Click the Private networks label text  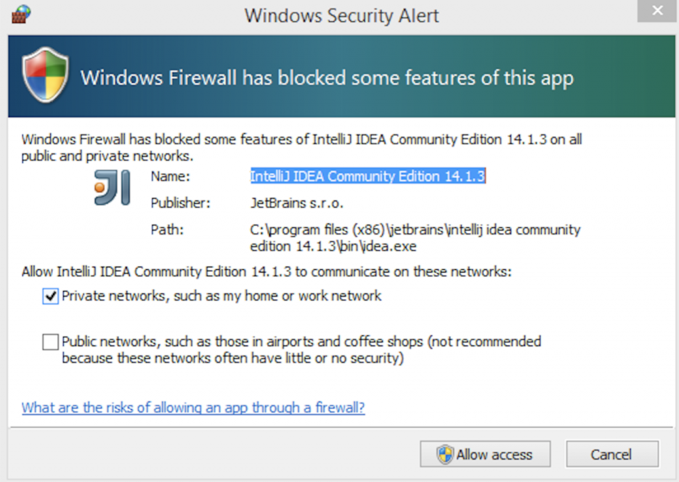221,296
